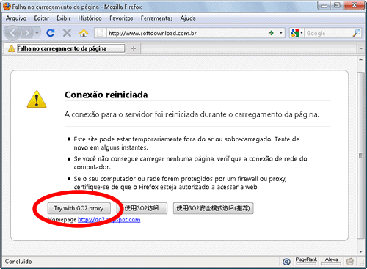This screenshot has height=269, width=367.
Task: Click the @ icon in the status bar
Action: click(x=286, y=262)
